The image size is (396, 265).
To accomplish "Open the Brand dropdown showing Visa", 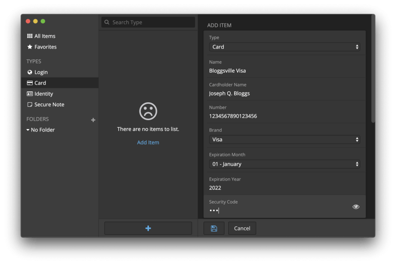I will click(284, 139).
